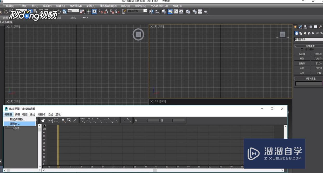The height and width of the screenshot is (173, 323).
Task: Click the Render Production teapot icon
Action: pyautogui.click(x=205, y=11)
